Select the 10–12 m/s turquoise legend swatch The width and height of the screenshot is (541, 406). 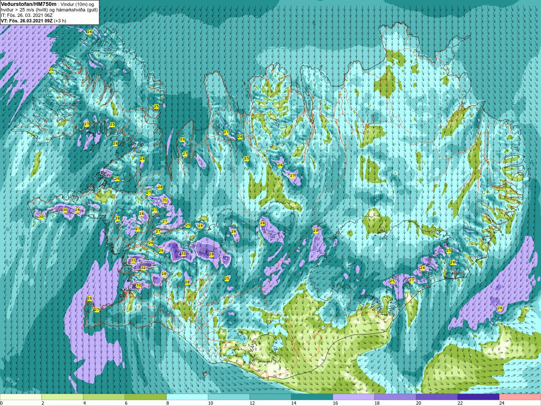point(229,397)
